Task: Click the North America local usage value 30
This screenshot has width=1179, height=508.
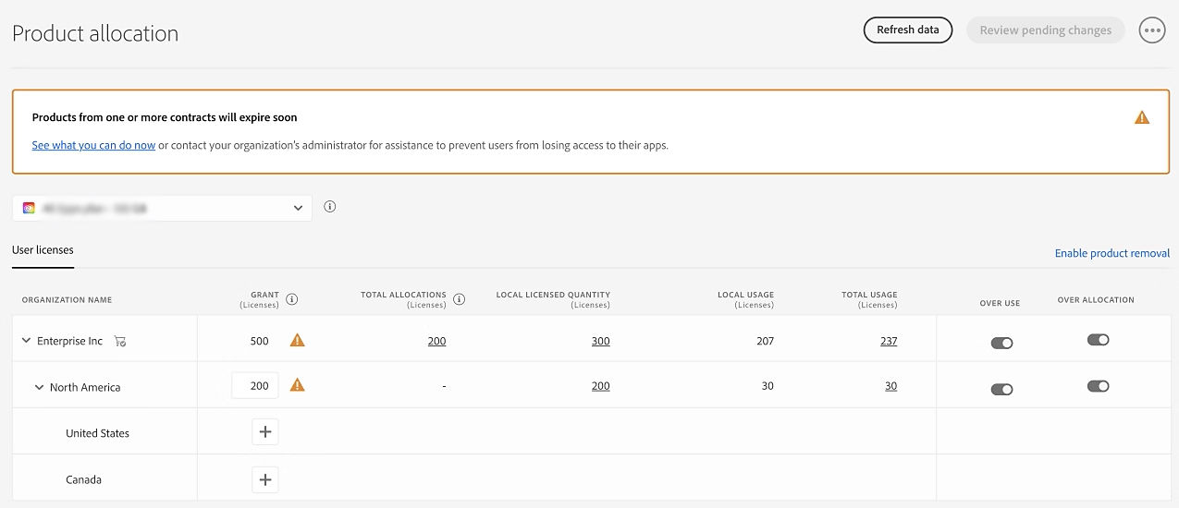Action: (768, 386)
